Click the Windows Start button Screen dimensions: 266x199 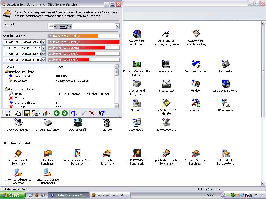click(12, 195)
